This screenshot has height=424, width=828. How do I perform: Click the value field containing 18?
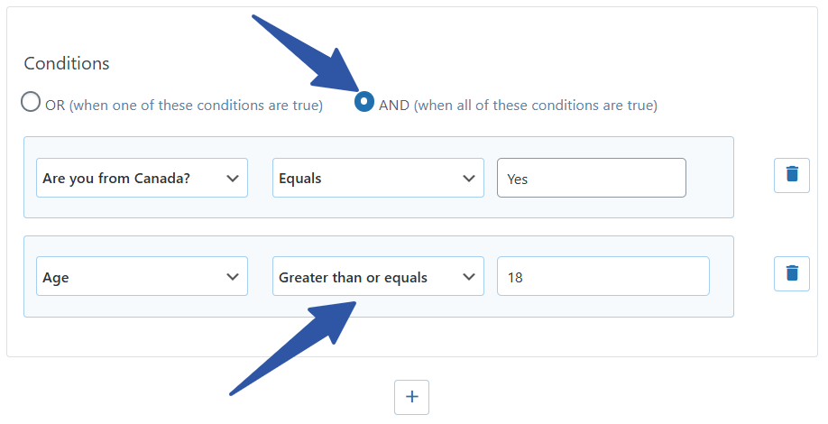point(603,277)
